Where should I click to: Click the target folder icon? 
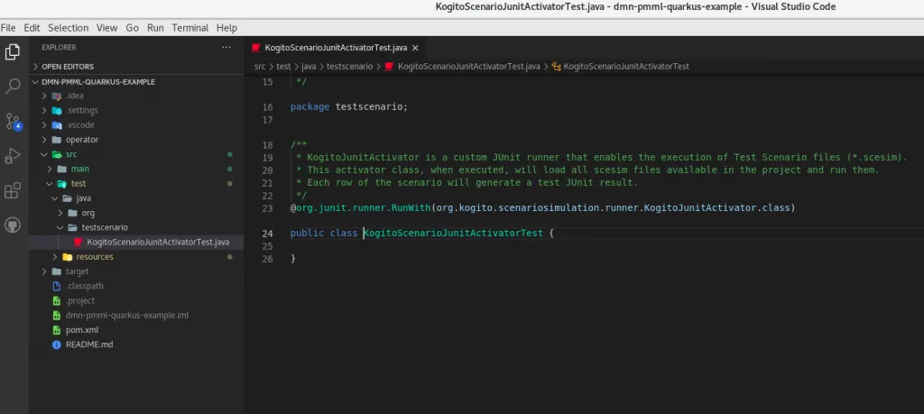click(57, 271)
